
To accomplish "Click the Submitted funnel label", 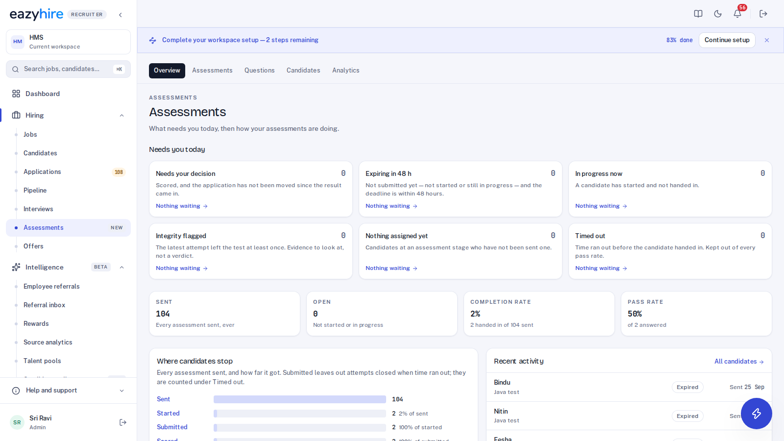I will pyautogui.click(x=172, y=427).
